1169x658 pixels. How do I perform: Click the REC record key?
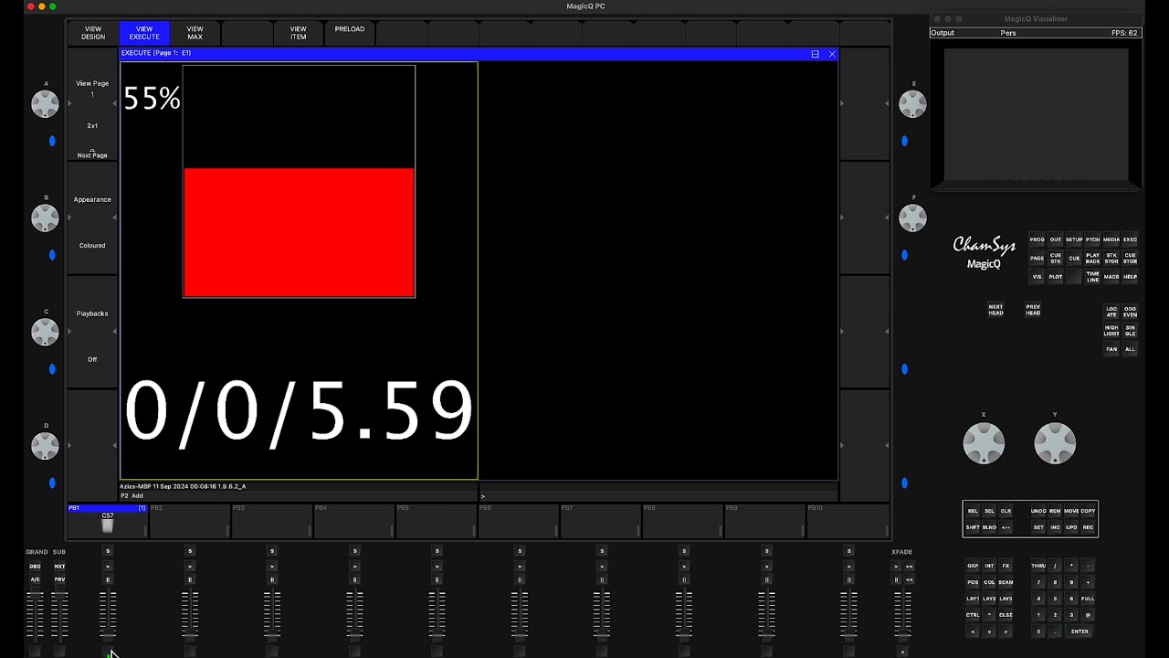click(x=1088, y=527)
